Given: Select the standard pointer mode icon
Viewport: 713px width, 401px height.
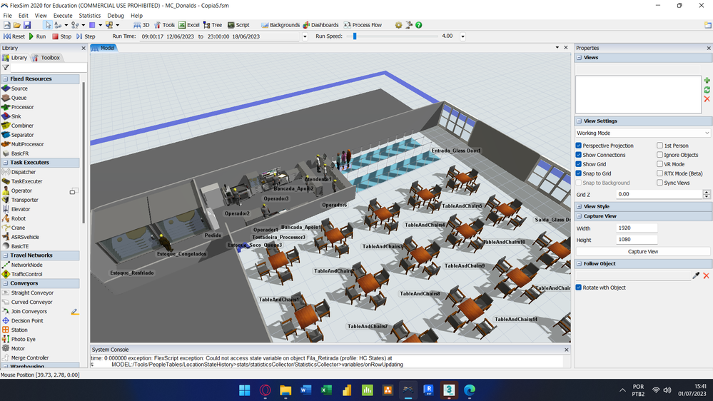Looking at the screenshot, I should pyautogui.click(x=48, y=25).
